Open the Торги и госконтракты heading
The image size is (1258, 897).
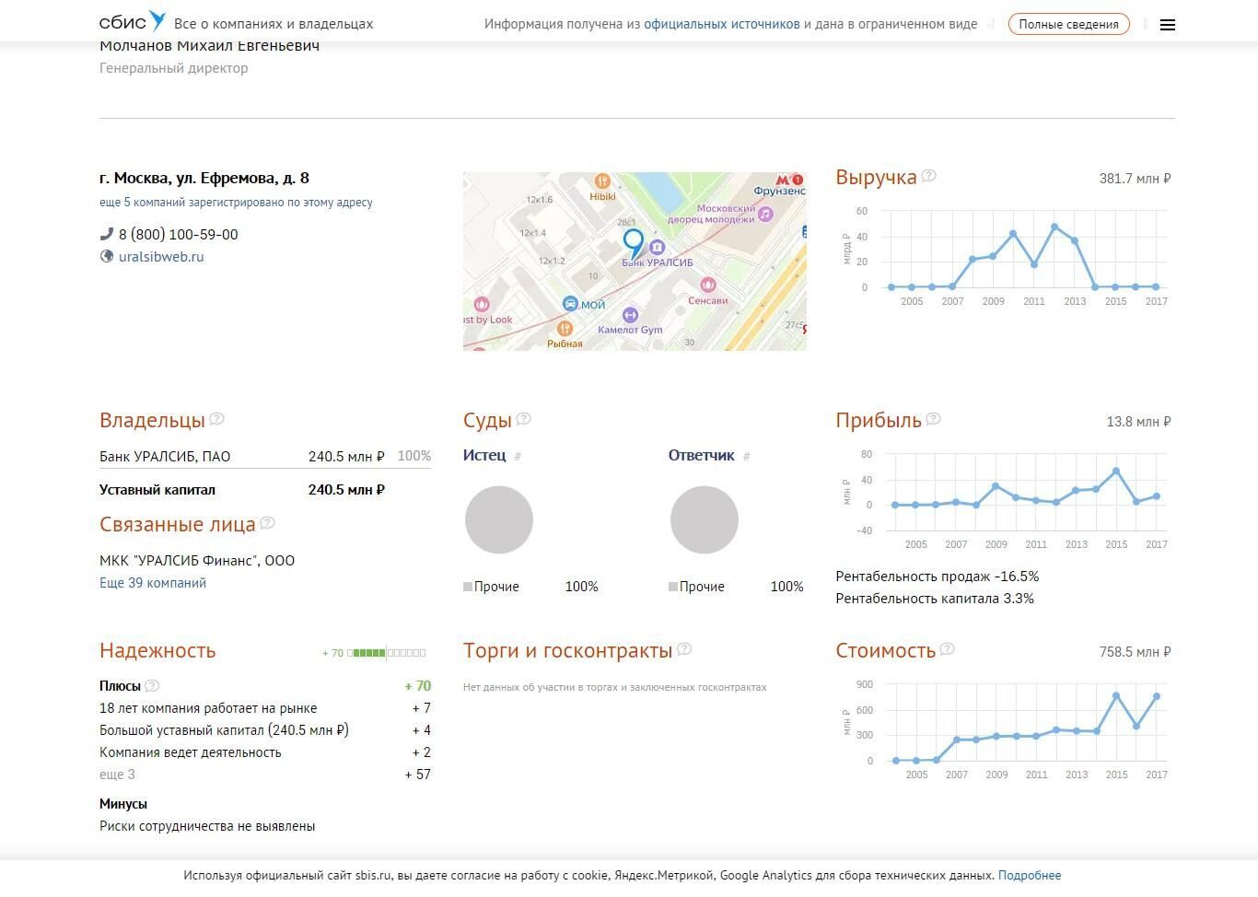567,650
